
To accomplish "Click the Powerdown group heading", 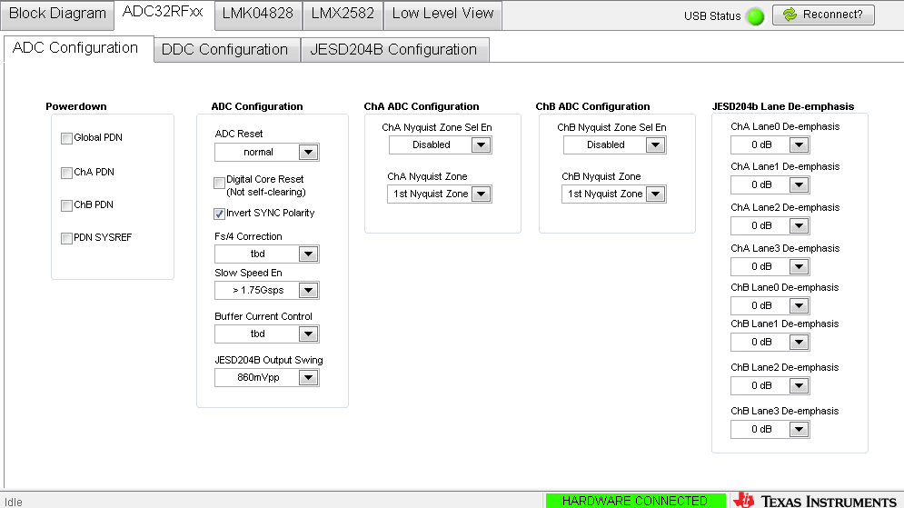I will point(76,106).
